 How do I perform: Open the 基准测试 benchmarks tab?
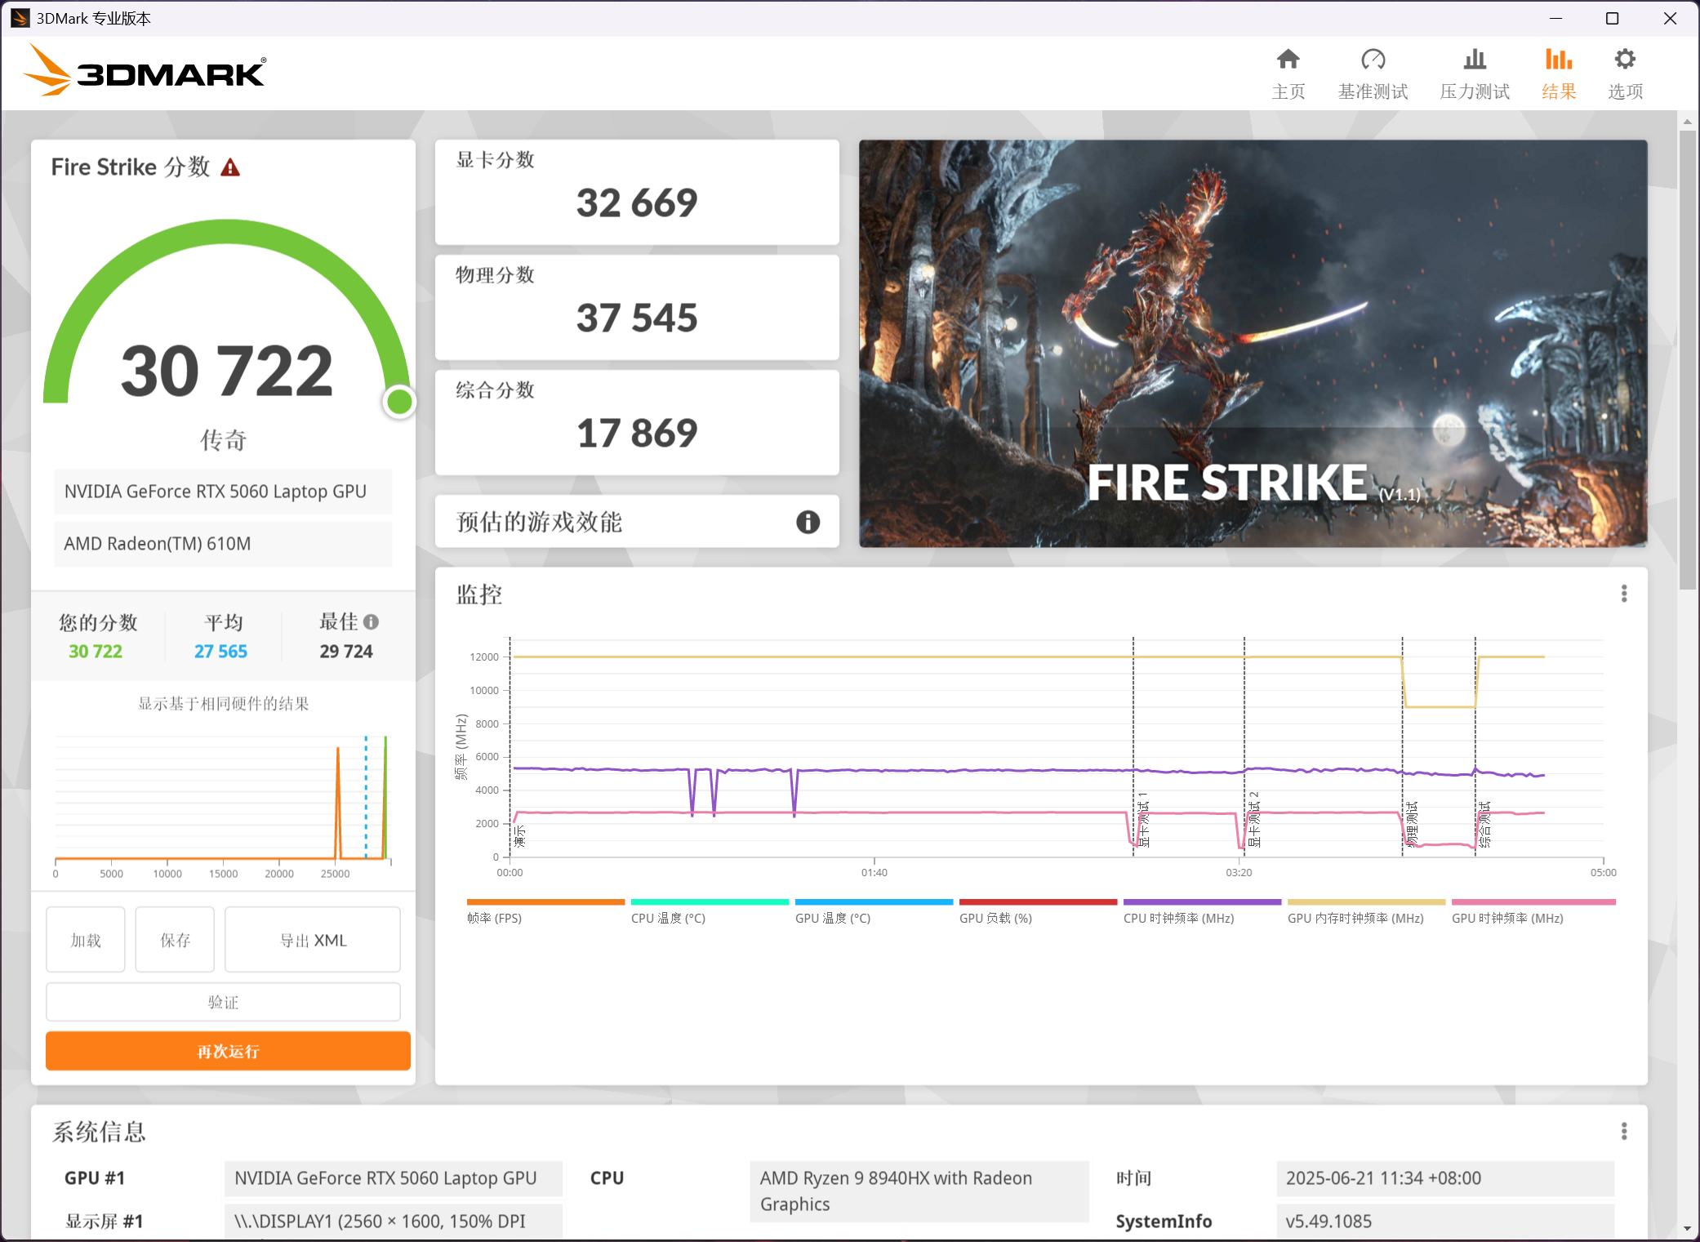1373,73
